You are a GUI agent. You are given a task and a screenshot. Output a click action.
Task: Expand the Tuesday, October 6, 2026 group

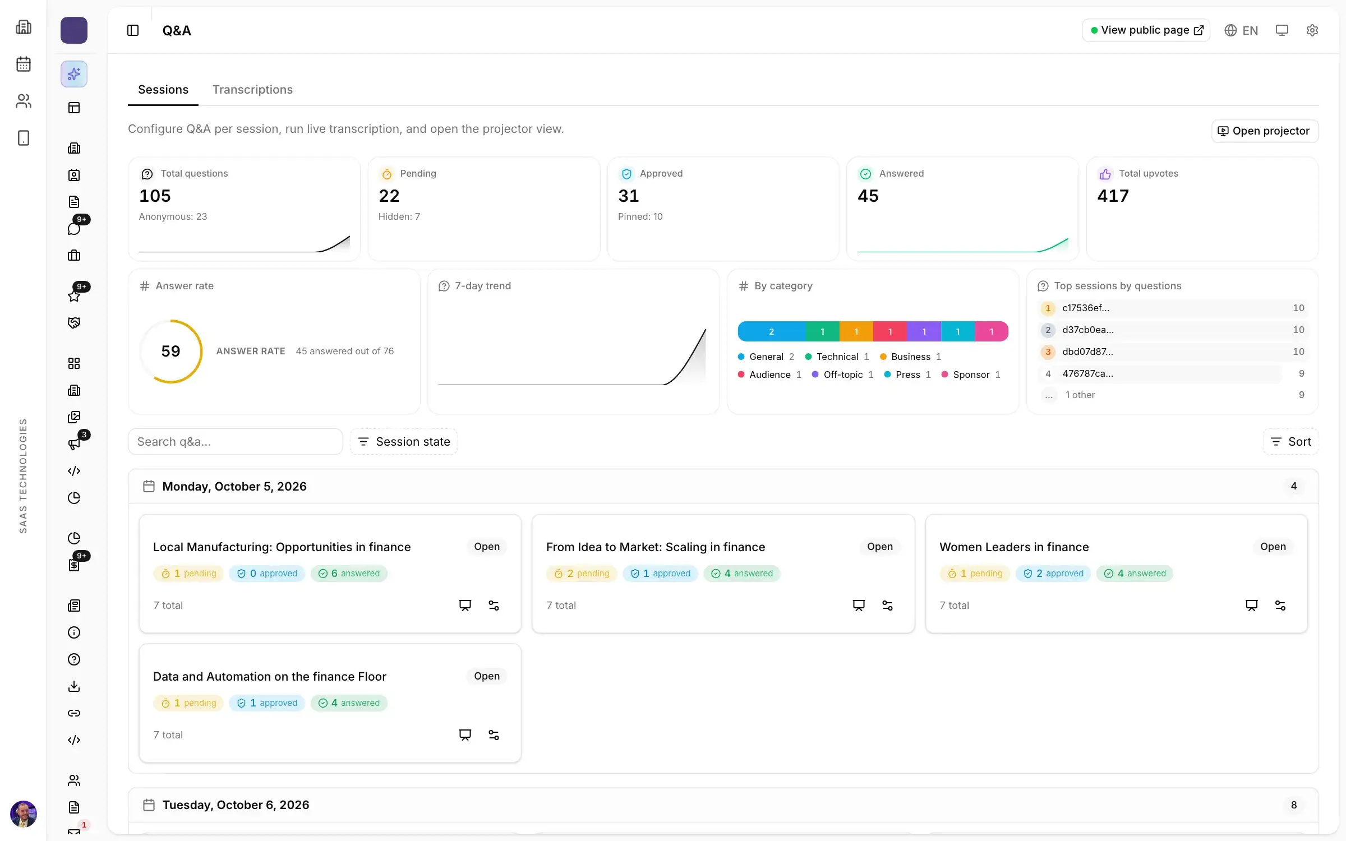[x=723, y=805]
